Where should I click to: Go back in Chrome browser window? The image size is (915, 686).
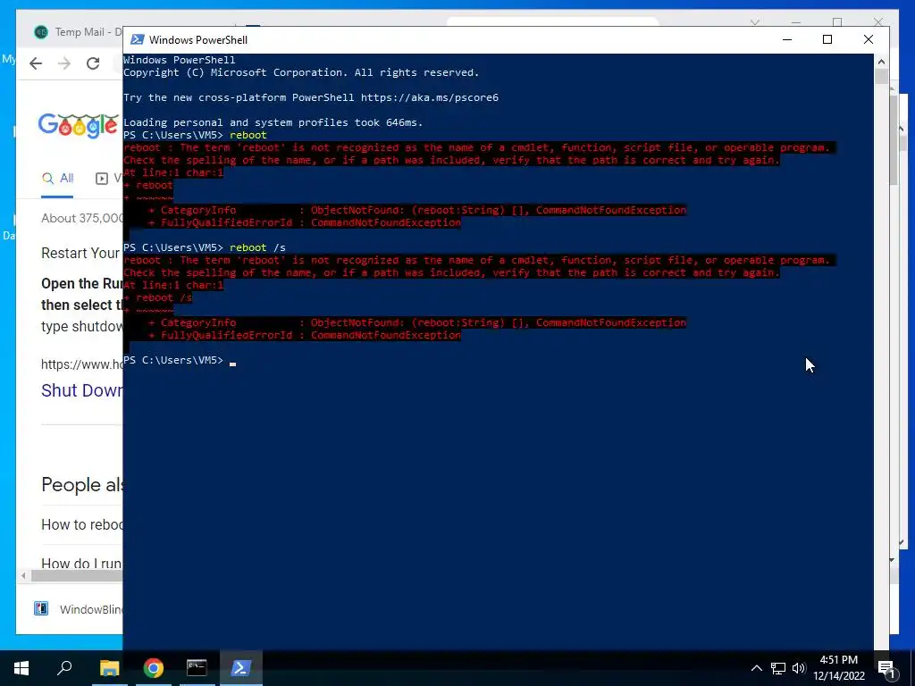pyautogui.click(x=36, y=63)
